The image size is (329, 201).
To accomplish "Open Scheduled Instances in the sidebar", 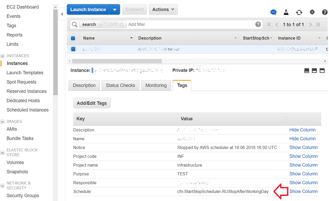I will click(28, 110).
